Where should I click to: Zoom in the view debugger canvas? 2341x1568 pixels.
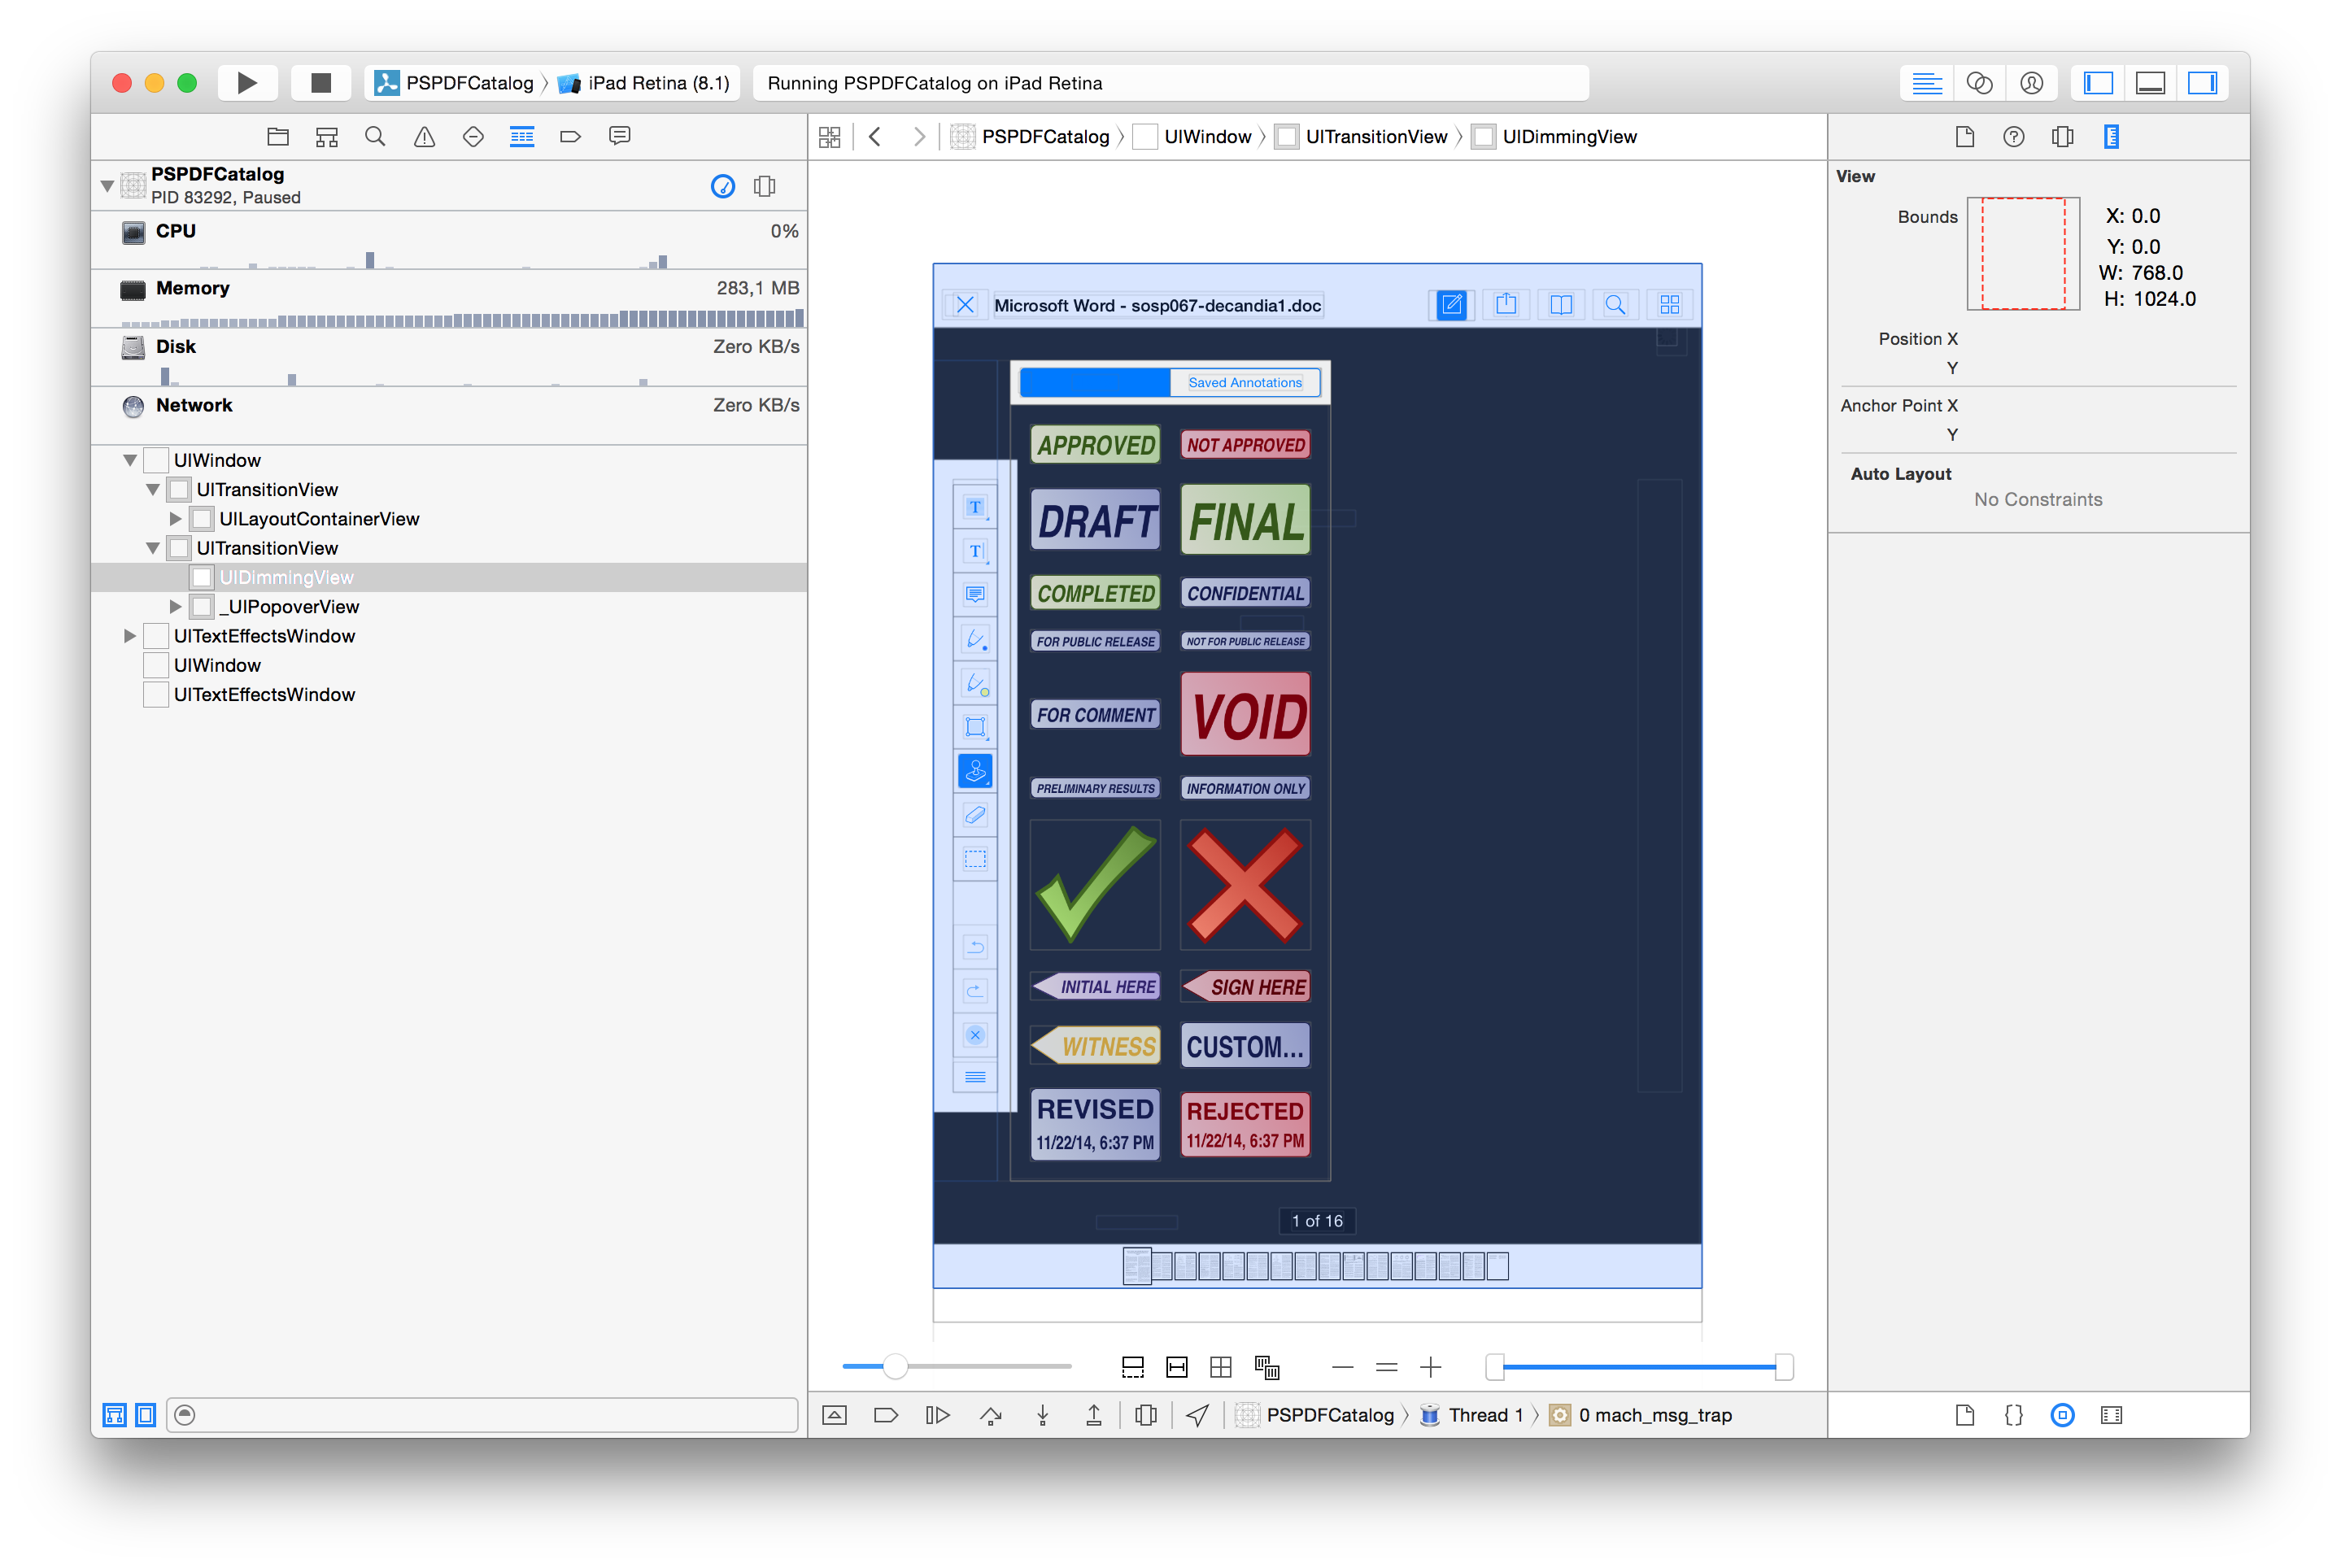click(1431, 1366)
